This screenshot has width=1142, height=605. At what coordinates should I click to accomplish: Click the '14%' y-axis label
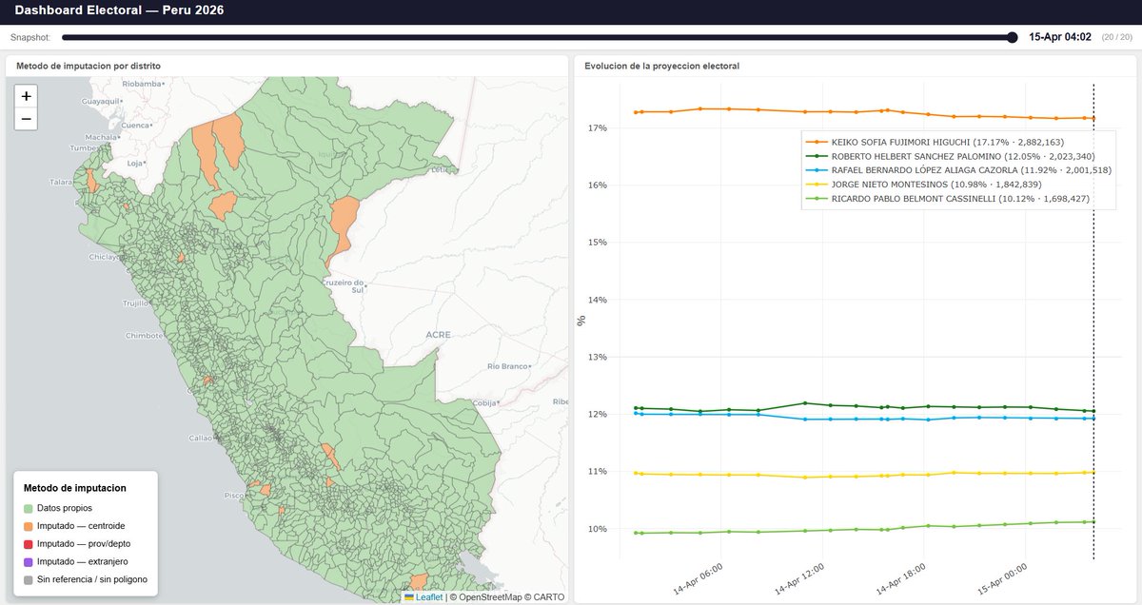click(597, 300)
